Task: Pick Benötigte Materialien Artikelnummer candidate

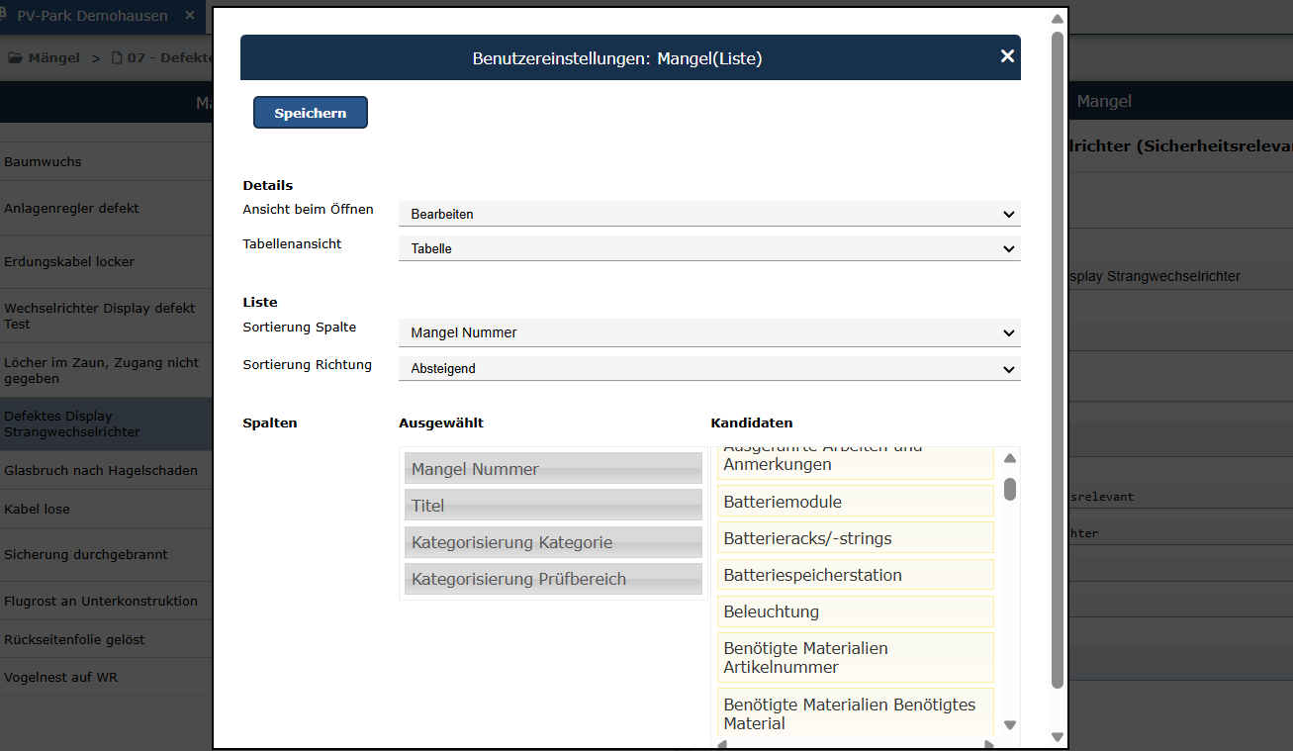Action: pyautogui.click(x=856, y=657)
